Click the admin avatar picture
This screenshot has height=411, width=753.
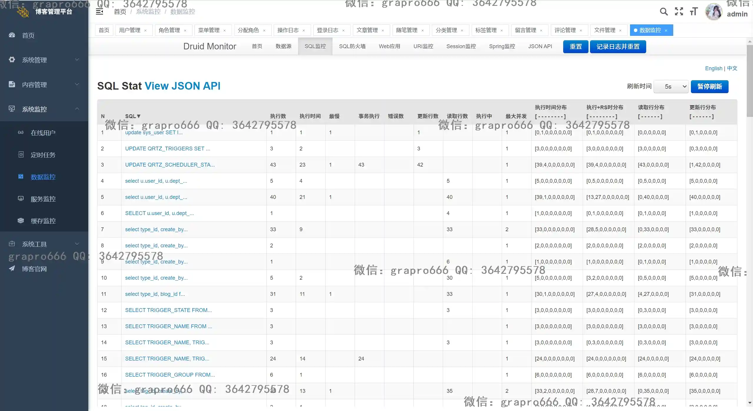714,12
